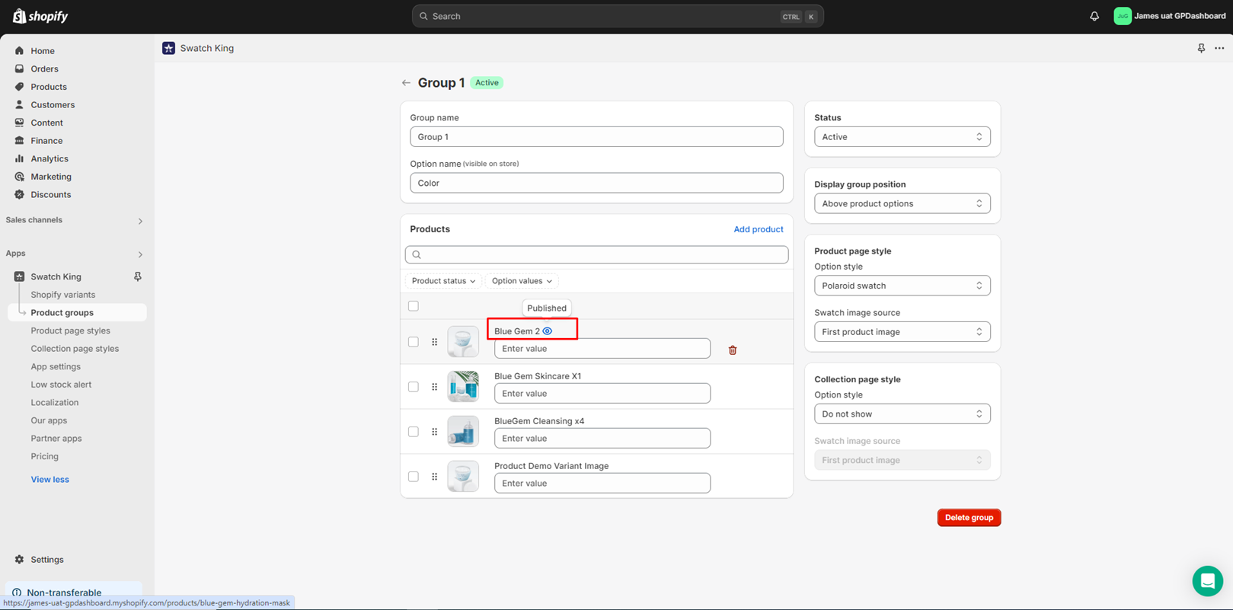Image resolution: width=1233 pixels, height=610 pixels.
Task: Delete Blue Gem 2 with trash icon
Action: coord(733,350)
